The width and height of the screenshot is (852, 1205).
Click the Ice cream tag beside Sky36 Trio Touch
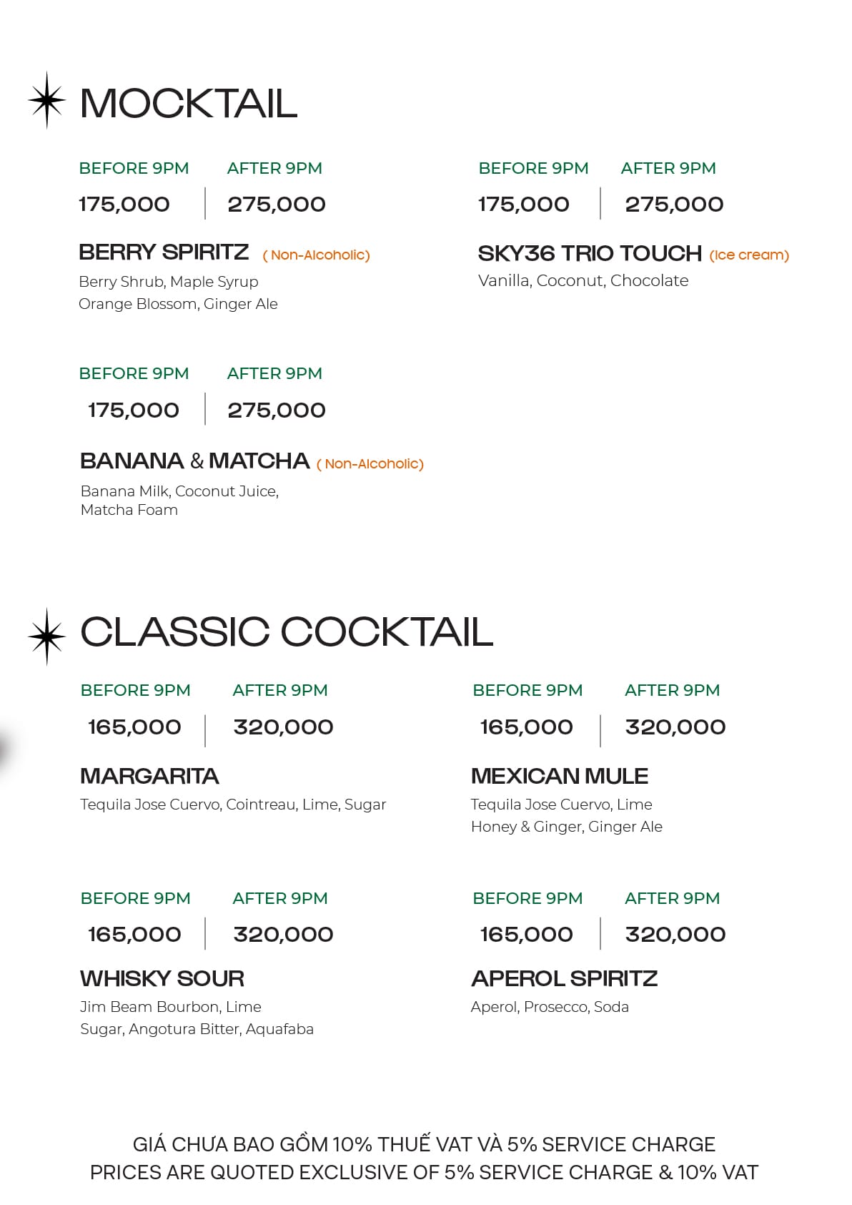(x=749, y=255)
